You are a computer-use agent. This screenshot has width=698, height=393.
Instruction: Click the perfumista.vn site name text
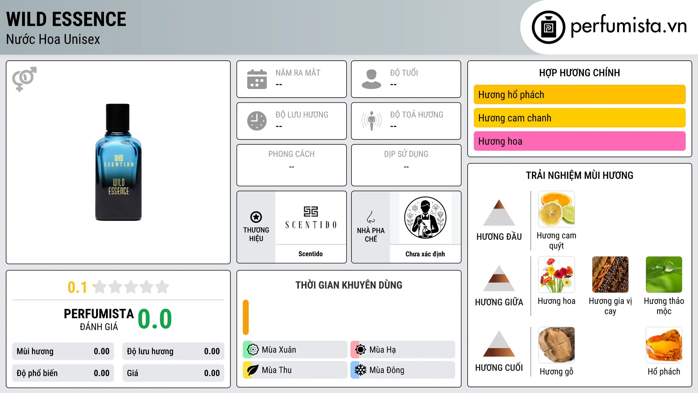[628, 26]
